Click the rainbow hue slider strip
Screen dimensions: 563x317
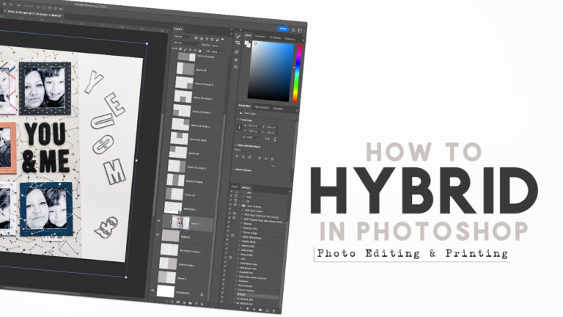298,74
